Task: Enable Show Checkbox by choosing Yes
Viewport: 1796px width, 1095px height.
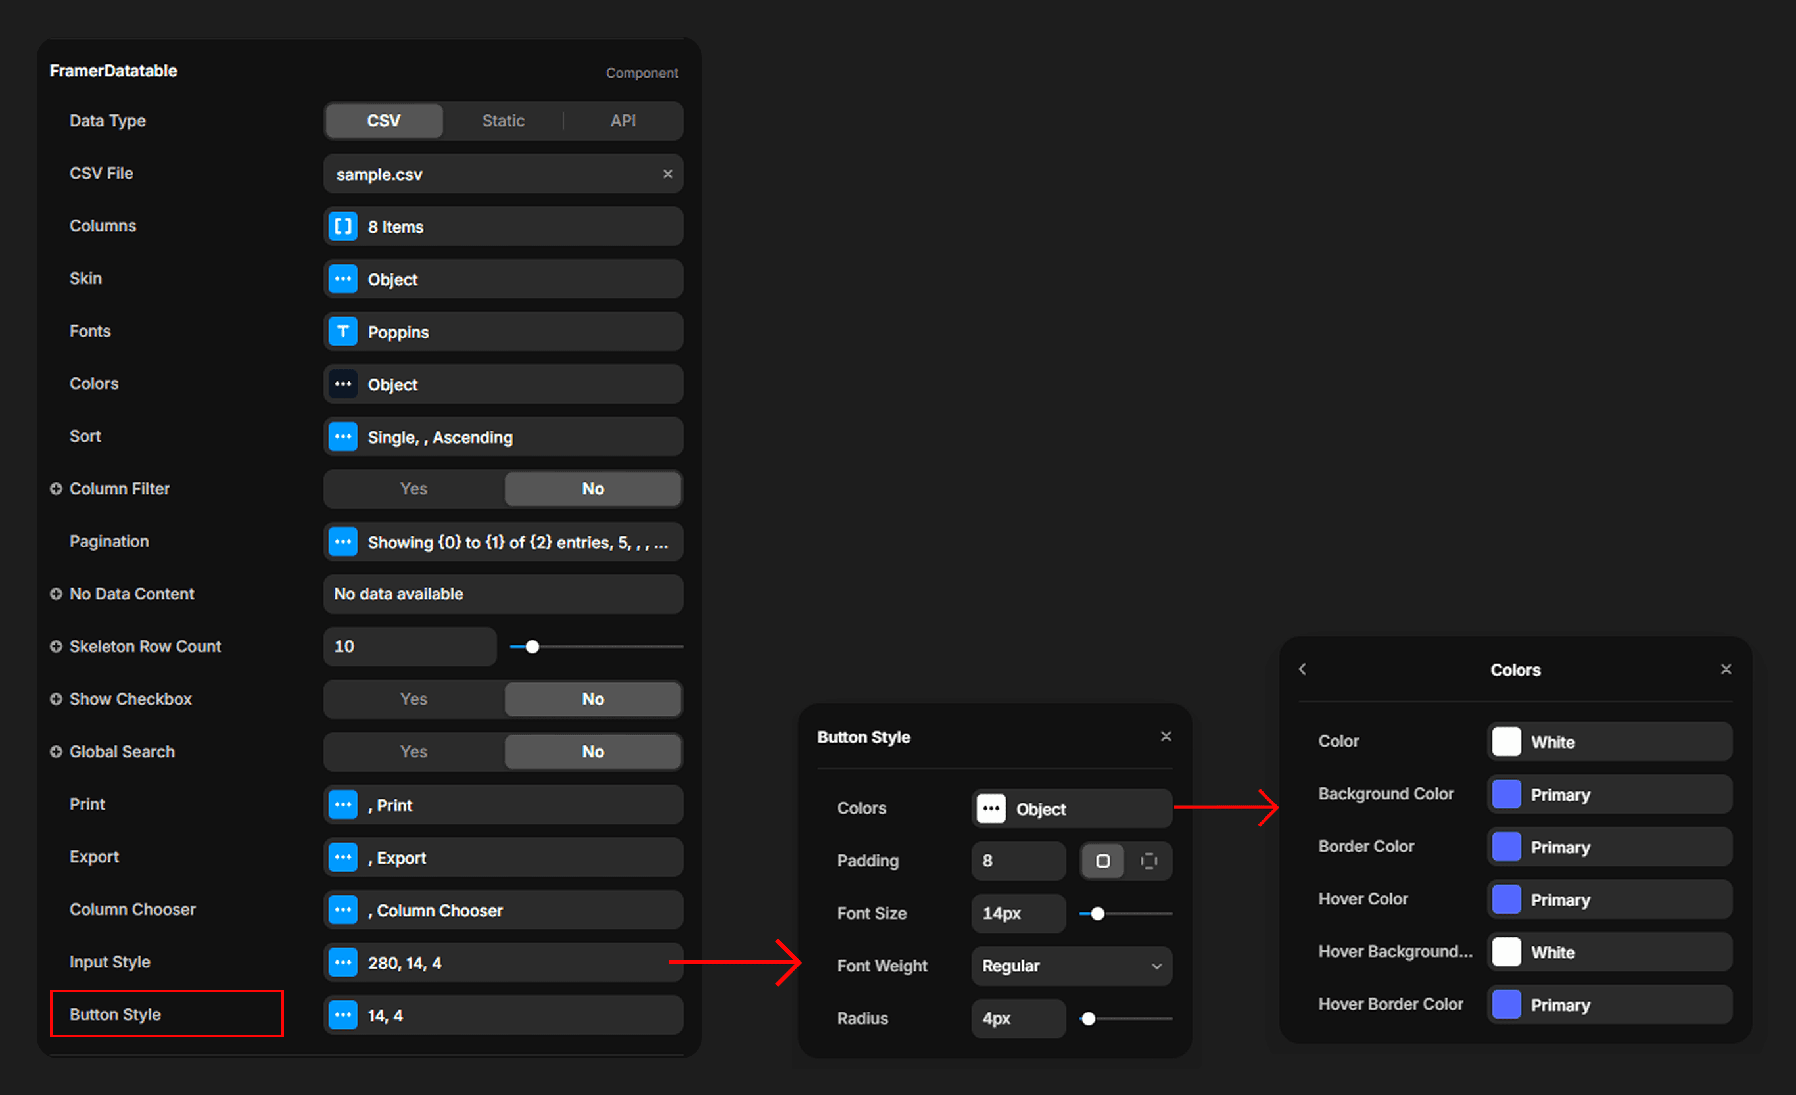Action: tap(414, 699)
